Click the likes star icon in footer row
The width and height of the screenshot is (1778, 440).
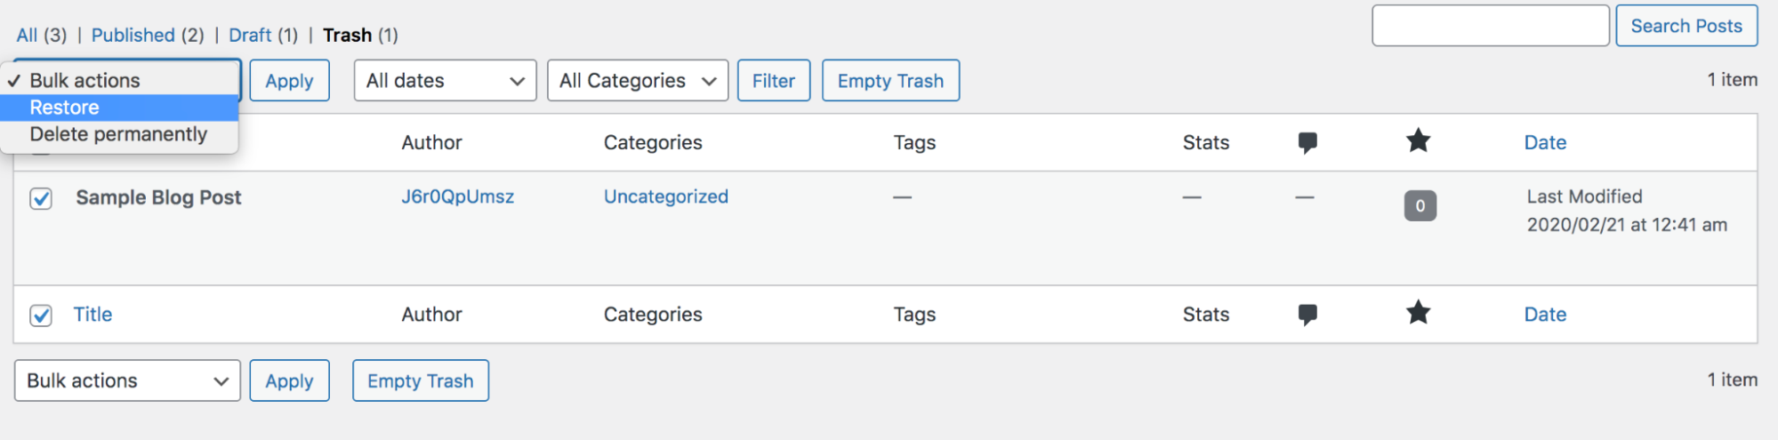pyautogui.click(x=1418, y=313)
